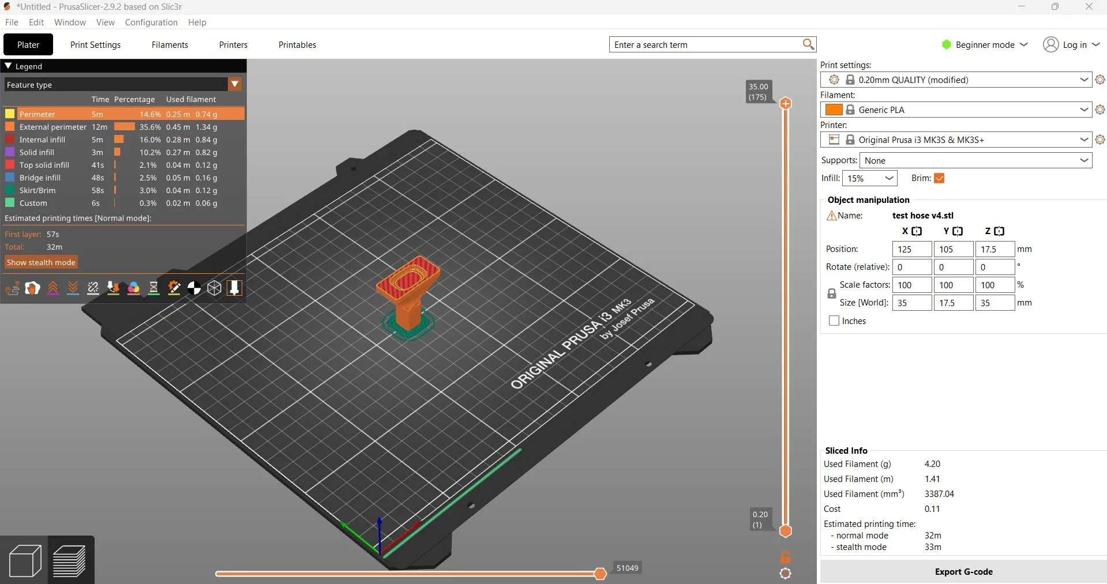
Task: Open Generic PLA filament dropdown
Action: (x=956, y=110)
